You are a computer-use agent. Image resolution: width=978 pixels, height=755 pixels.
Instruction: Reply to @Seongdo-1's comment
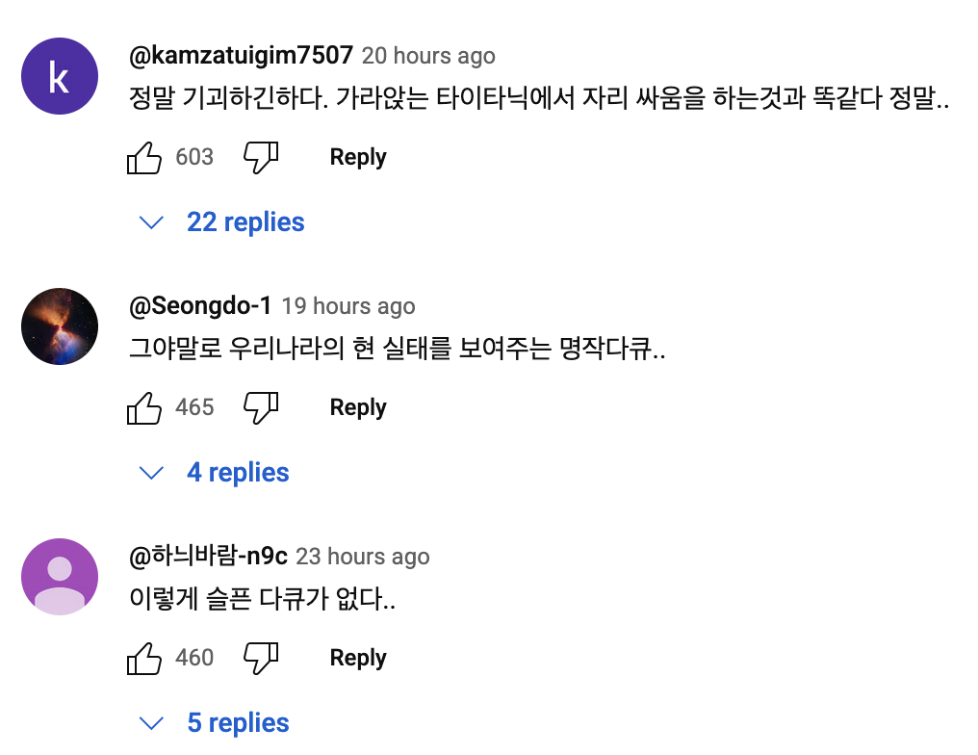[x=358, y=407]
